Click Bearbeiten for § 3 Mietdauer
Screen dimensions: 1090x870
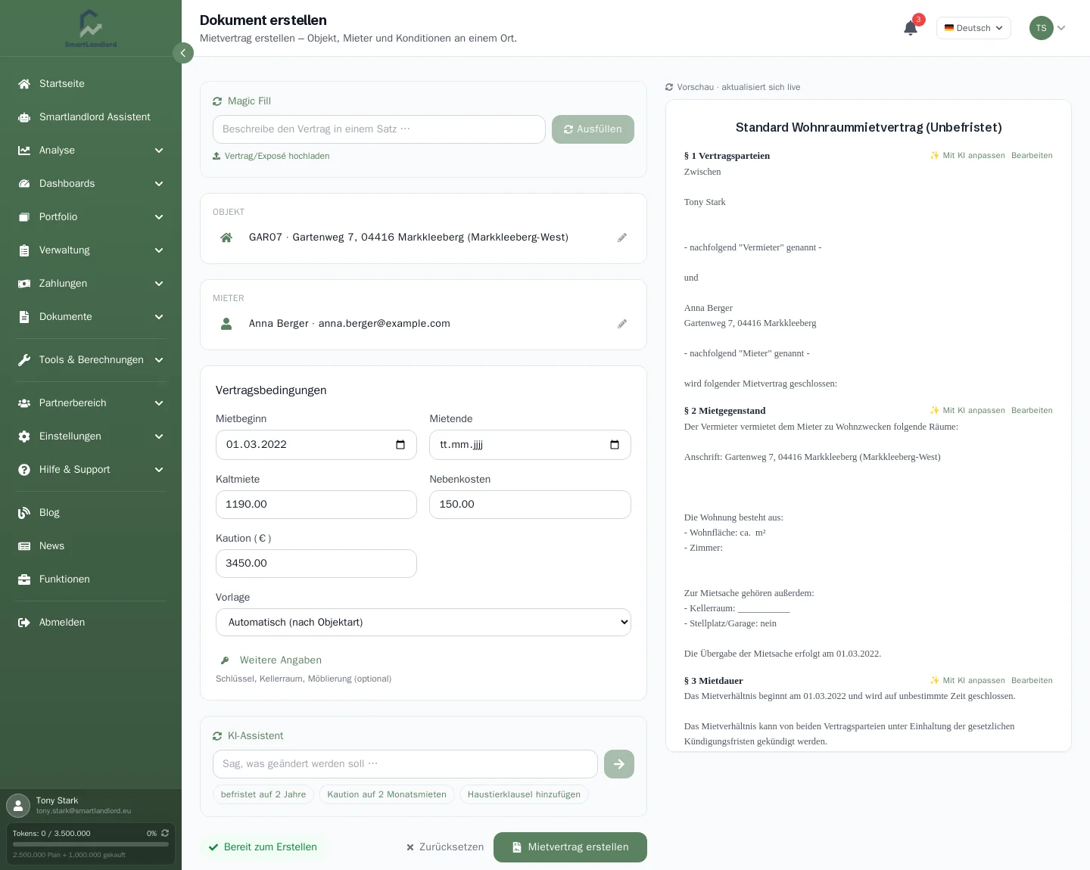[x=1032, y=681]
